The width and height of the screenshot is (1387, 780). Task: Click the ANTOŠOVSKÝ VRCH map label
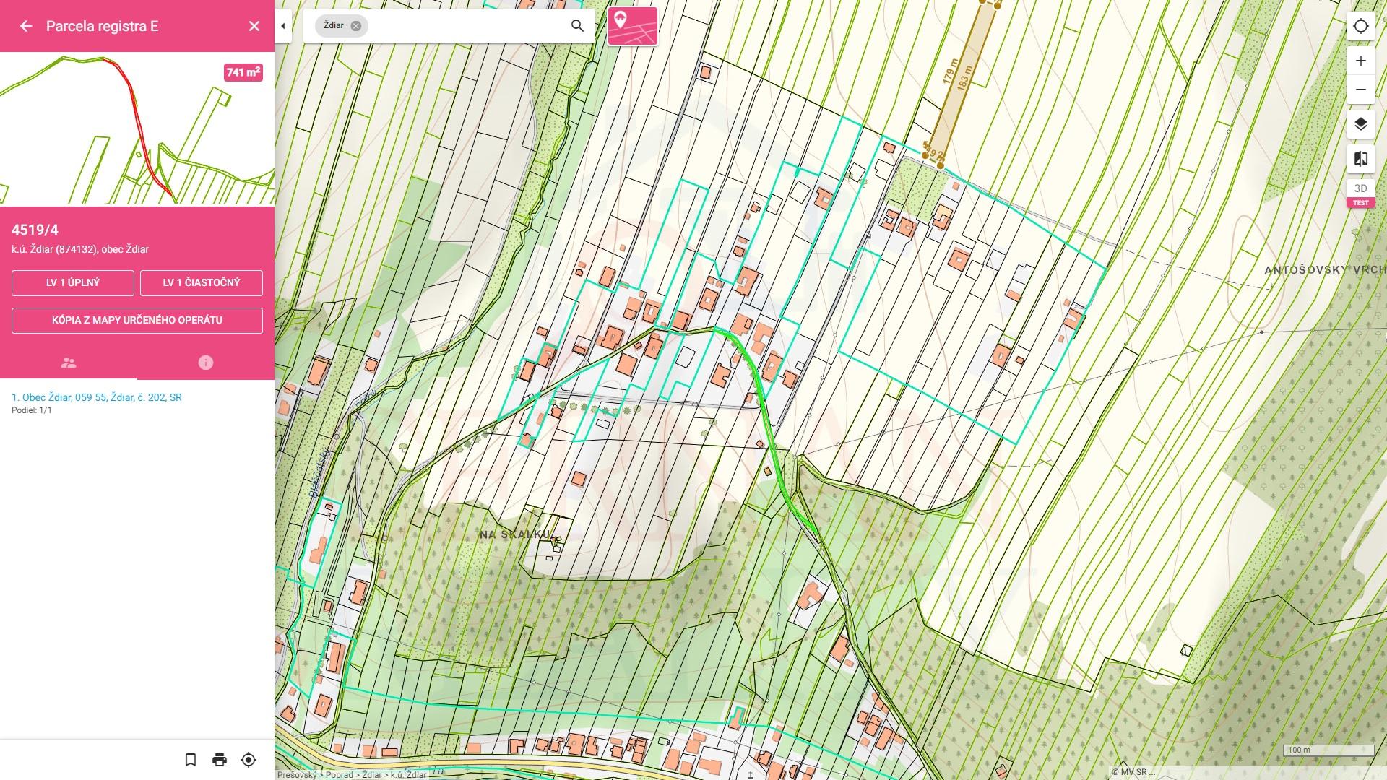[x=1325, y=270]
